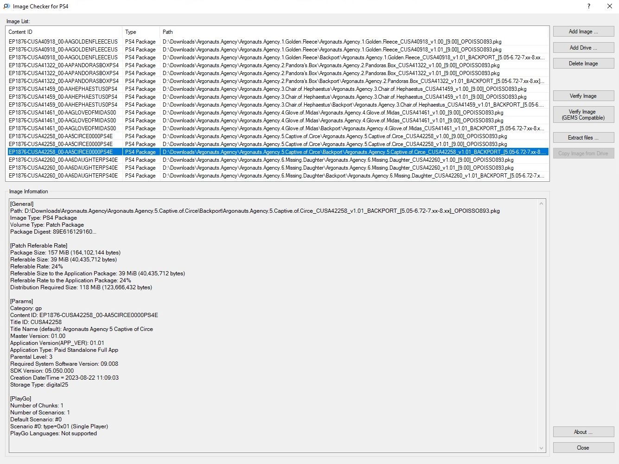
Task: Select Chair of Hephaestus v1.00 package row
Action: pyautogui.click(x=278, y=89)
